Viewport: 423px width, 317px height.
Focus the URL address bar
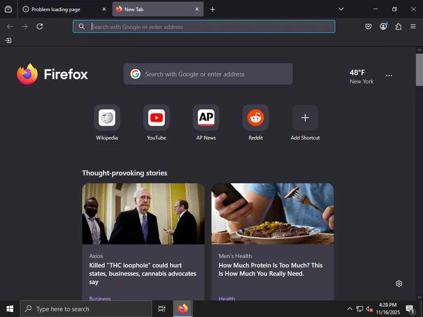204,26
